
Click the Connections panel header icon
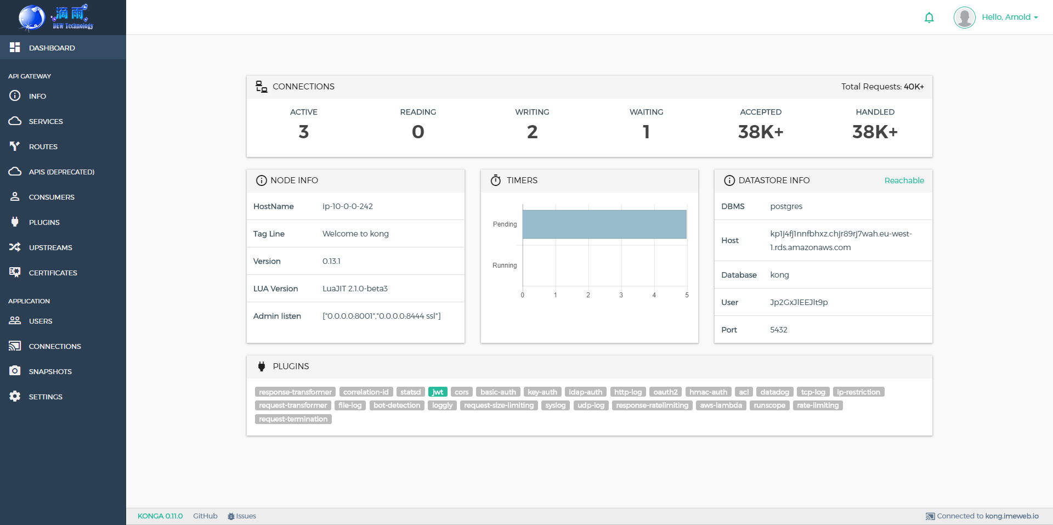point(262,87)
